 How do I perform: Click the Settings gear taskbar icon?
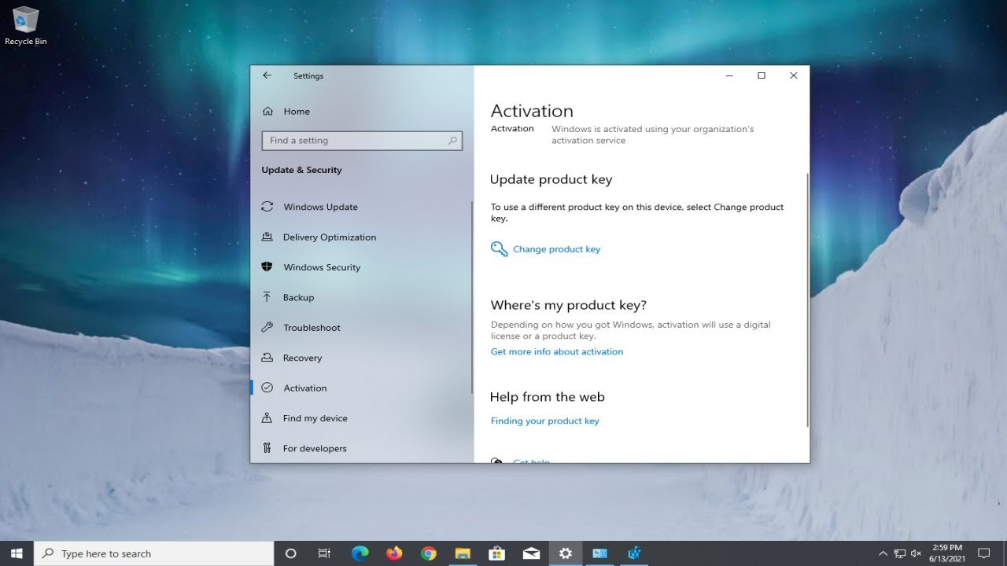(x=565, y=553)
